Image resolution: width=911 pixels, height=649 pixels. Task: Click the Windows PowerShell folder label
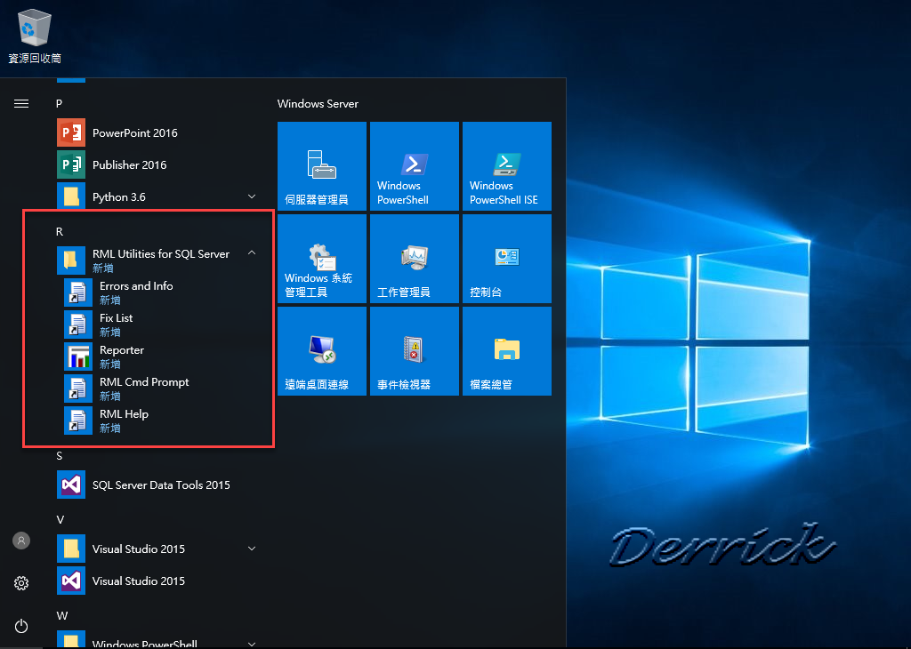pos(145,644)
